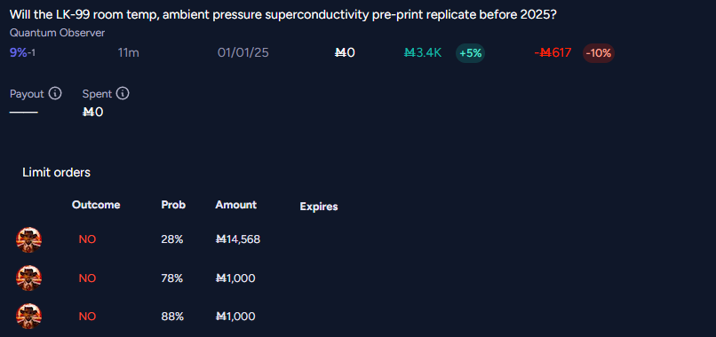
Task: Click the Ṁ3.4K profit value
Action: point(423,53)
